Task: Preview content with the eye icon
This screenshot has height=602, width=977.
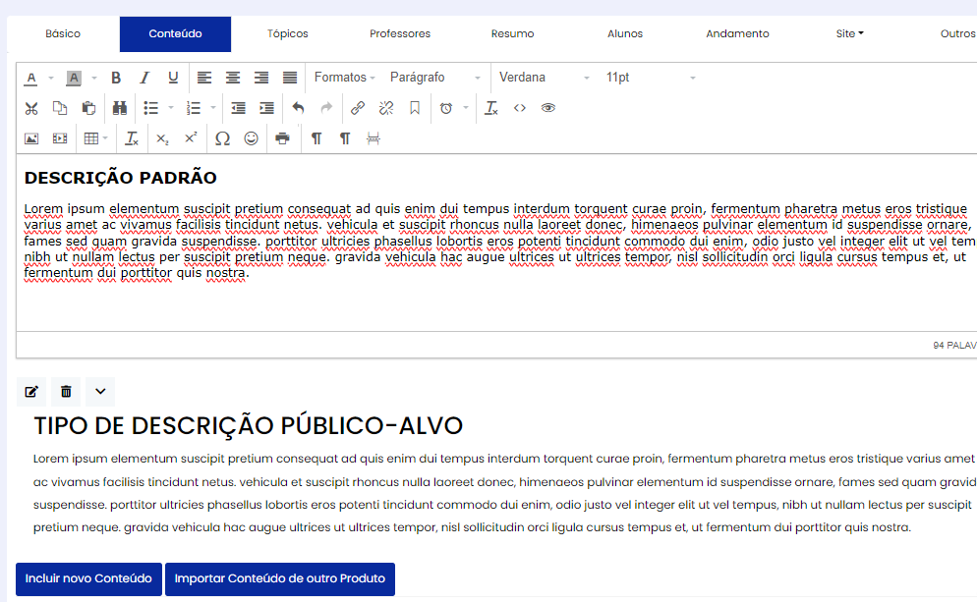Action: point(548,108)
